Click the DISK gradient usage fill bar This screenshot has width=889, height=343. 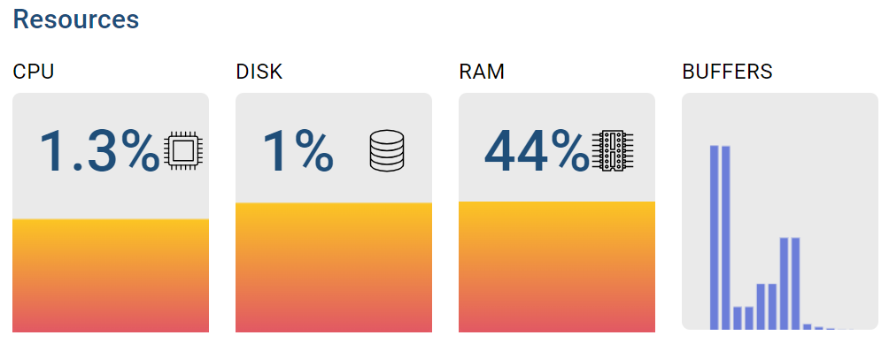point(334,267)
